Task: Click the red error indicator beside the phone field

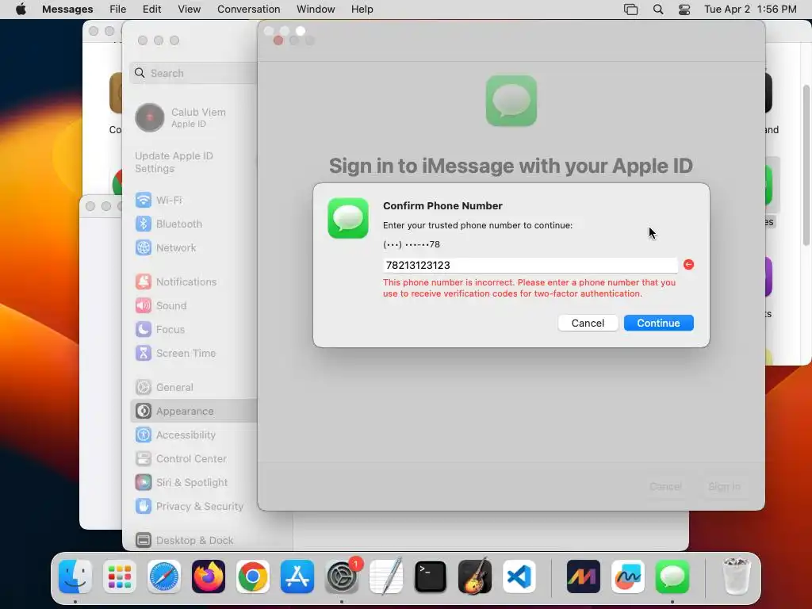Action: [x=688, y=265]
